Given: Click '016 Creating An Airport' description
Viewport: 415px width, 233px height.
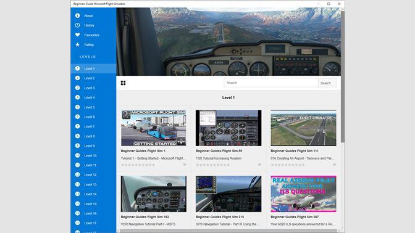Looking at the screenshot, I should (302, 158).
